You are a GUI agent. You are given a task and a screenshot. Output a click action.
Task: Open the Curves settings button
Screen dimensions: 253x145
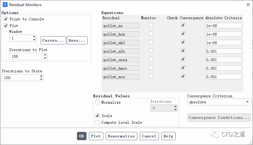53,40
